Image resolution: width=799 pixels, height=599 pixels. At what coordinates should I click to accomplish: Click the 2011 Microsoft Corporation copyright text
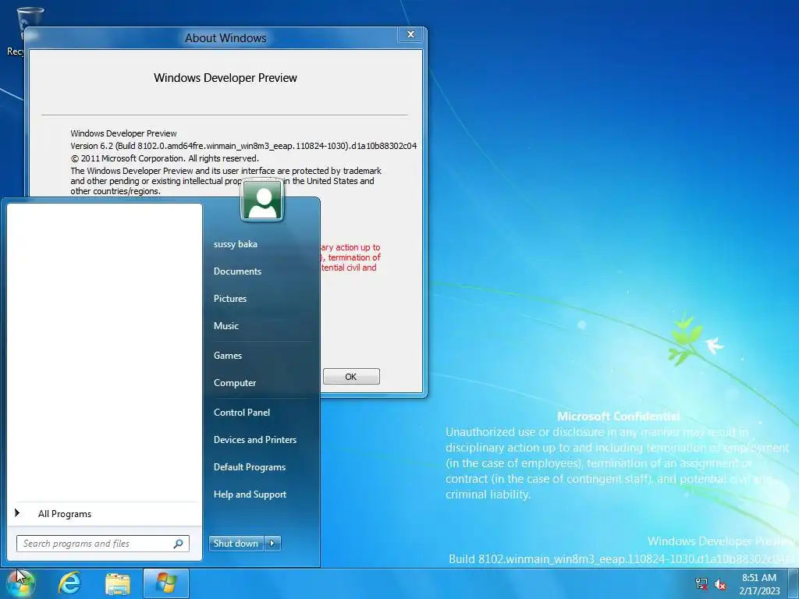(x=165, y=158)
